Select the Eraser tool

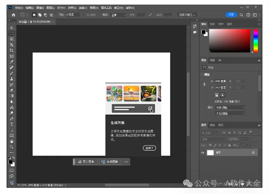pos(12,90)
